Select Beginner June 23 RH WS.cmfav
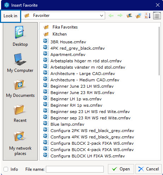This screenshot has width=163, height=175. 82,93
